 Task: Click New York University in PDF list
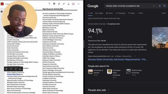pos(14,91)
